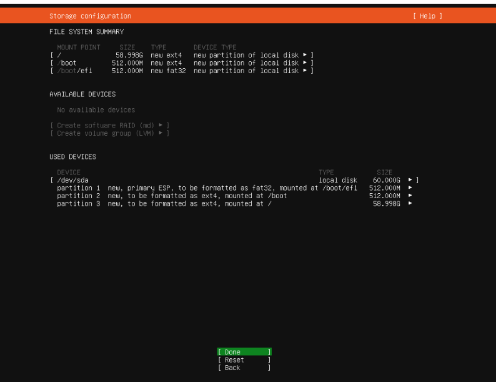
Task: Click the arrow icon beside partition 1 size
Action: pyautogui.click(x=410, y=188)
